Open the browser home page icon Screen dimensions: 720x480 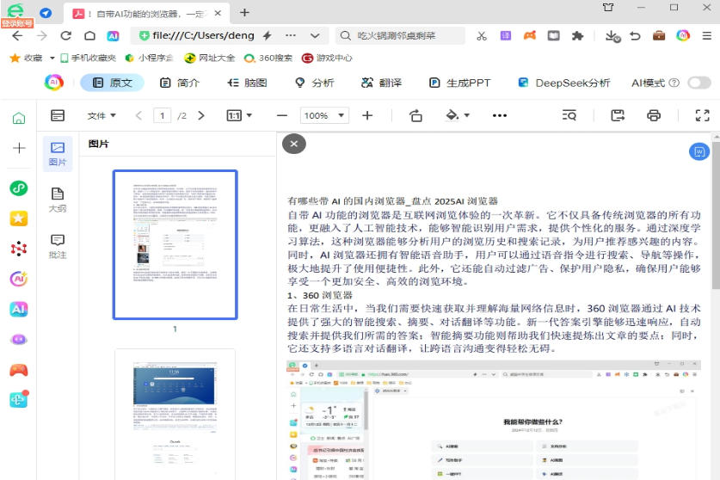[x=90, y=36]
